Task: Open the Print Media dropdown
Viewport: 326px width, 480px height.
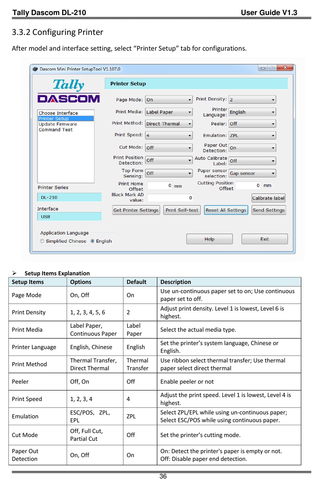Action: click(x=168, y=112)
